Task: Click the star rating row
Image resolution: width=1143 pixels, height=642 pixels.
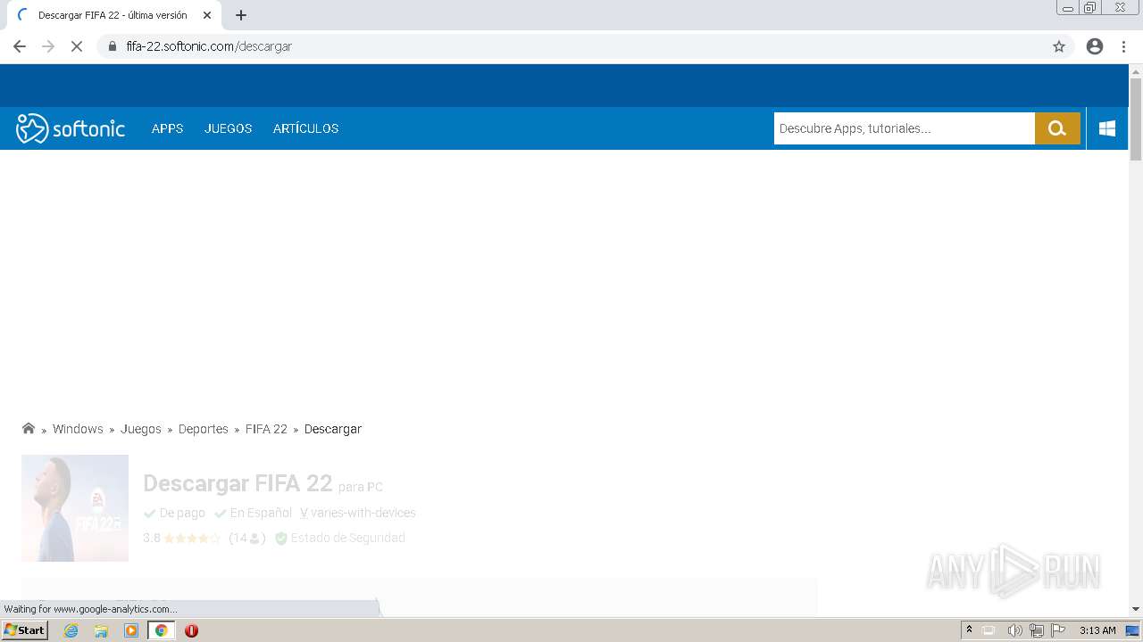Action: coord(191,539)
